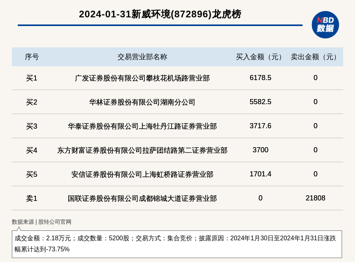This screenshot has height=262, width=355.
Task: Click the NBD数据 round logo
Action: tap(325, 25)
